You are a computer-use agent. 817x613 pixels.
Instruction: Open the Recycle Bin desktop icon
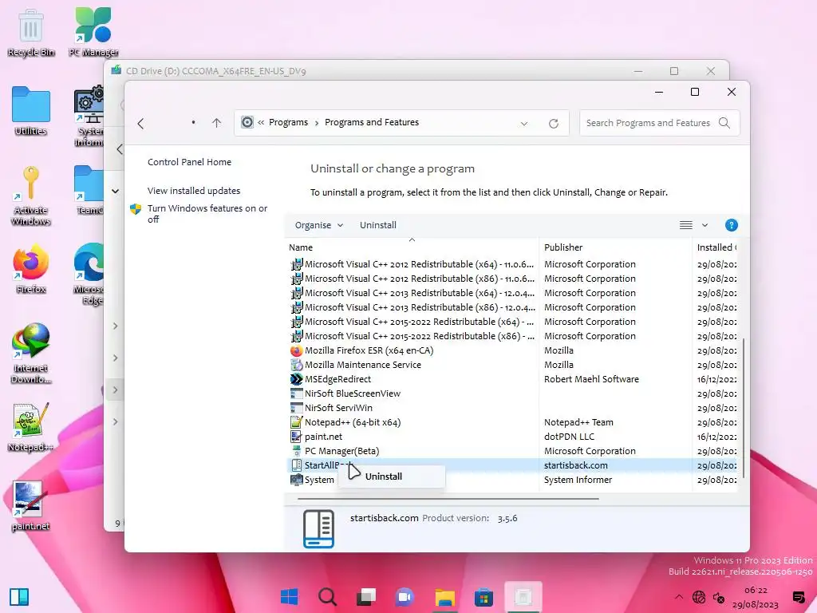(x=31, y=32)
